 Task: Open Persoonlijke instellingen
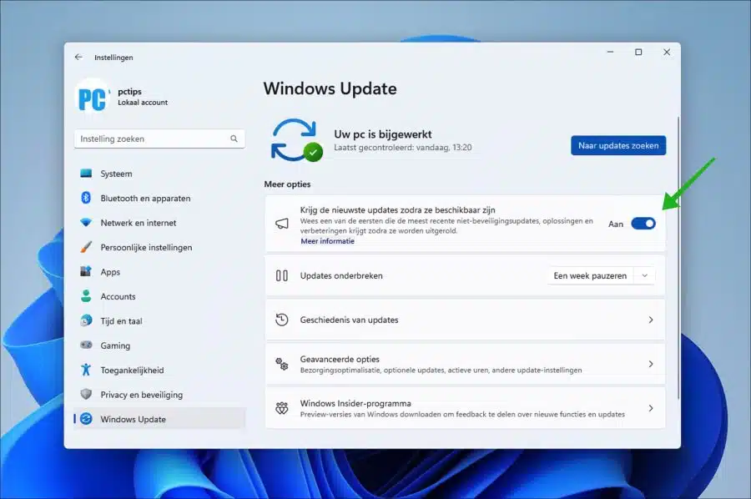coord(159,247)
